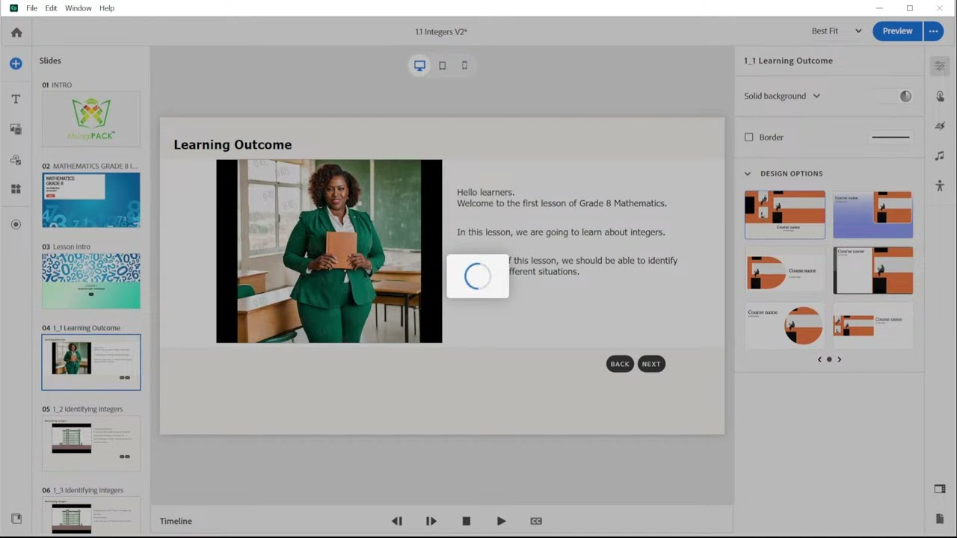Stop timeline playback

click(x=467, y=521)
